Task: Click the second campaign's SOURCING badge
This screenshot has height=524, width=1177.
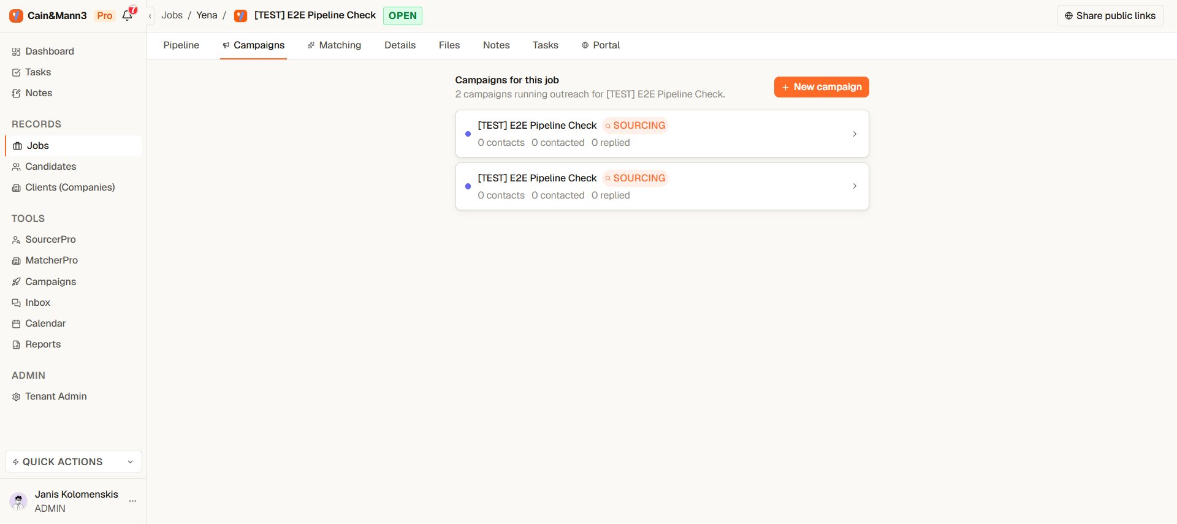Action: coord(635,178)
